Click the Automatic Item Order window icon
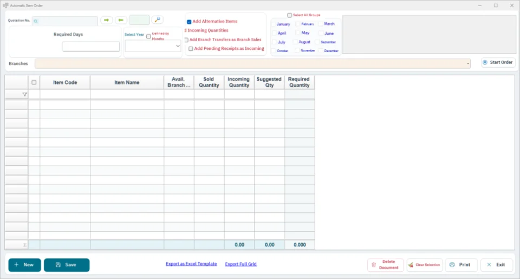 [x=5, y=5]
